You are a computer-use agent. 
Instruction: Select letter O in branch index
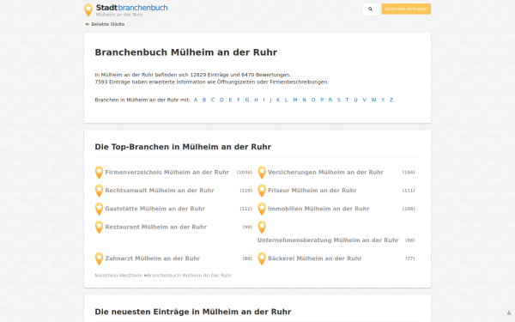click(x=313, y=100)
